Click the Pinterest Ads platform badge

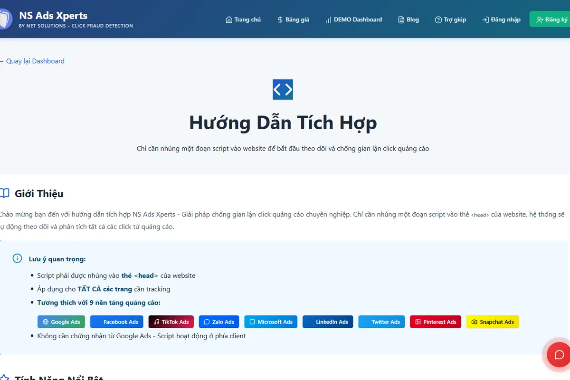tap(436, 322)
